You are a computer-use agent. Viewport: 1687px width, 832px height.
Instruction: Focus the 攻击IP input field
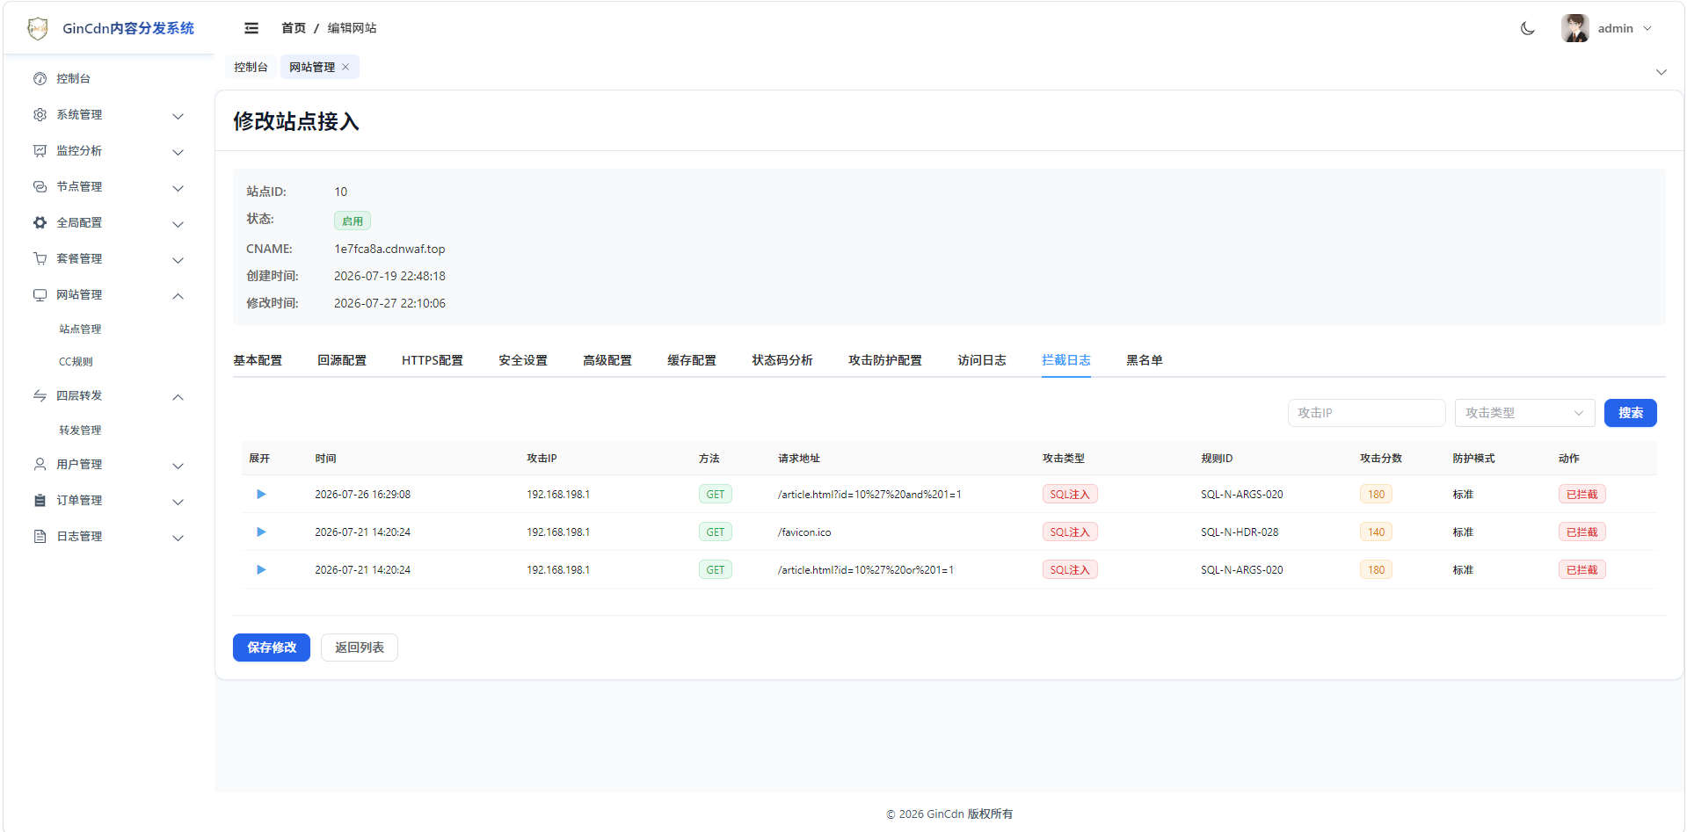[1366, 413]
